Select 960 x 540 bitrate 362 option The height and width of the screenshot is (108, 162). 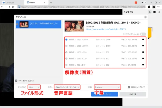pyautogui.click(x=66, y=65)
